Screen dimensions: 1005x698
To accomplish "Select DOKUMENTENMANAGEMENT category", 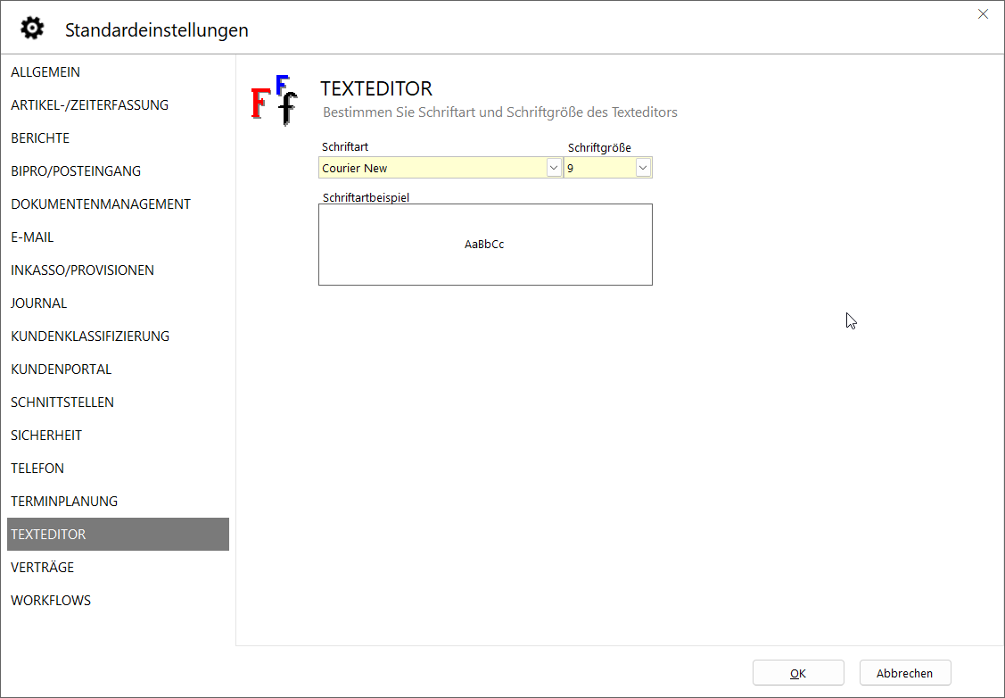I will (101, 204).
